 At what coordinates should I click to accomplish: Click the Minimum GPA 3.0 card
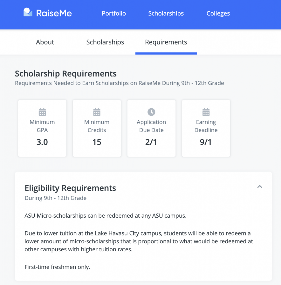pos(42,128)
